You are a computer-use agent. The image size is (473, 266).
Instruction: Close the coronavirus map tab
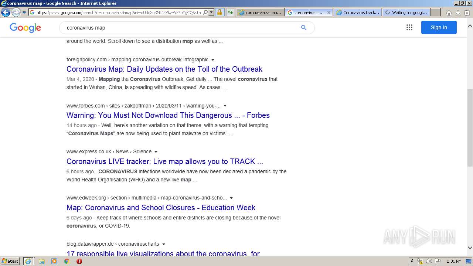[329, 12]
